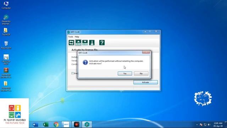Click the KRT CLUB shield icon in title bar
Screen dimensions: 227x128
click(68, 32)
